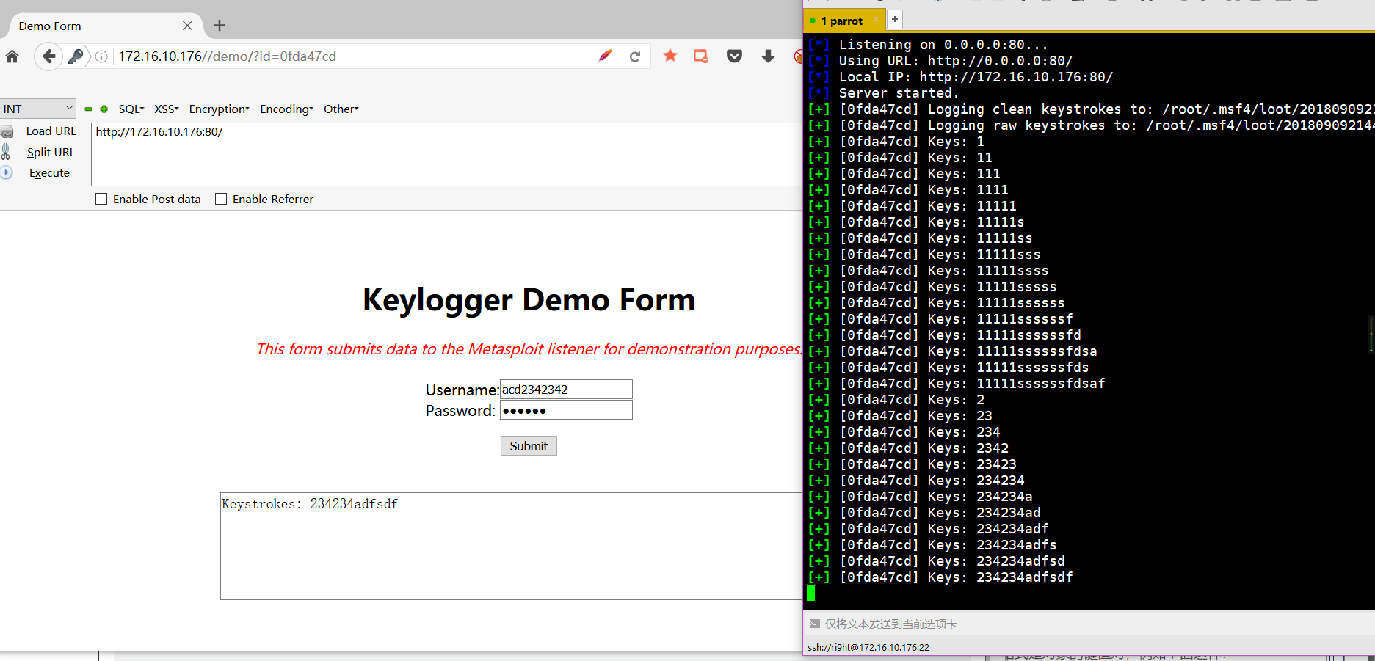Expand the Other menu in HackBar
The image size is (1375, 661).
click(x=341, y=109)
